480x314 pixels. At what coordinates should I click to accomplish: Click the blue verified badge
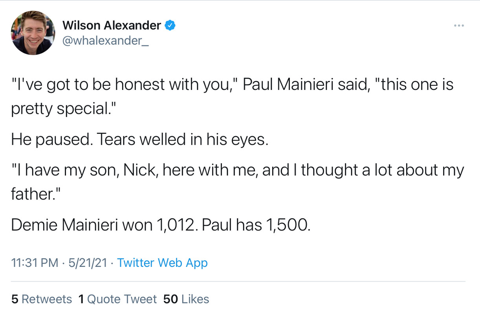coord(170,26)
